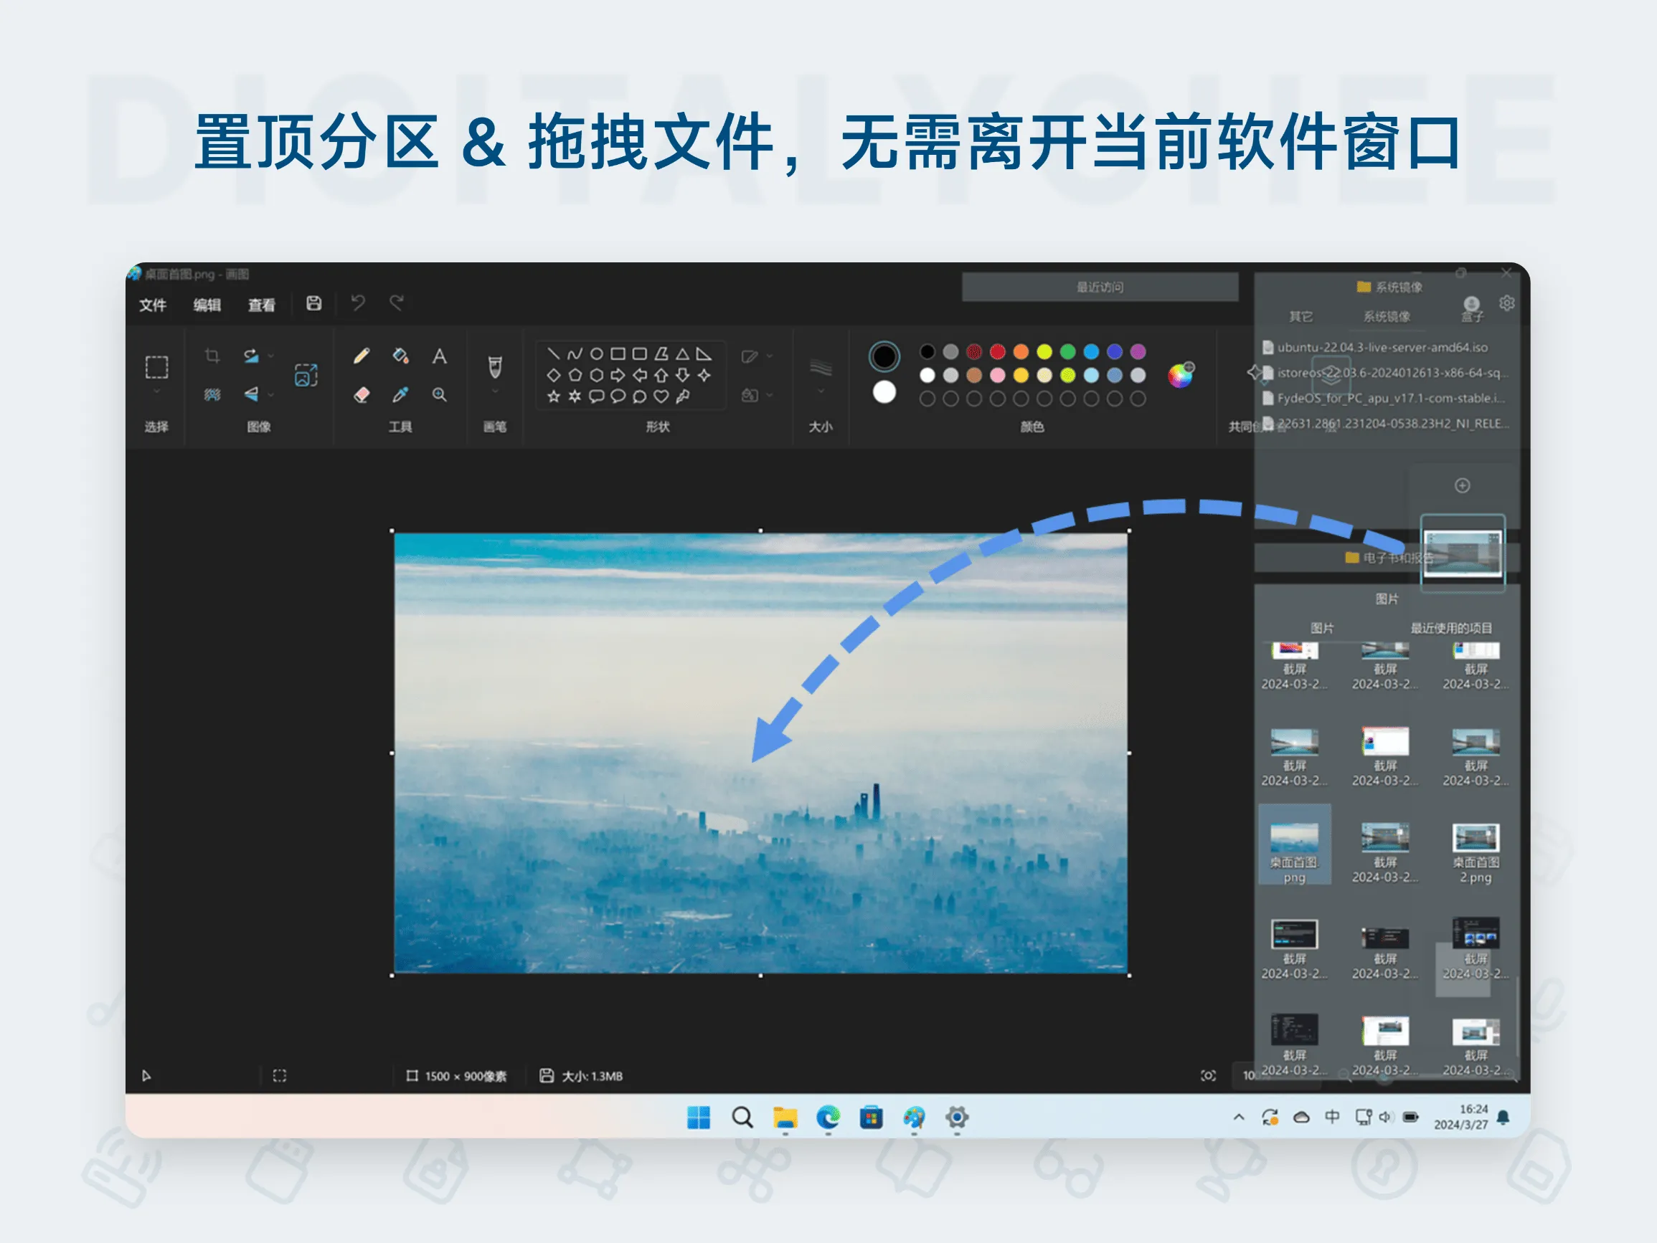The width and height of the screenshot is (1657, 1243).
Task: Open the 查看 menu
Action: (261, 305)
